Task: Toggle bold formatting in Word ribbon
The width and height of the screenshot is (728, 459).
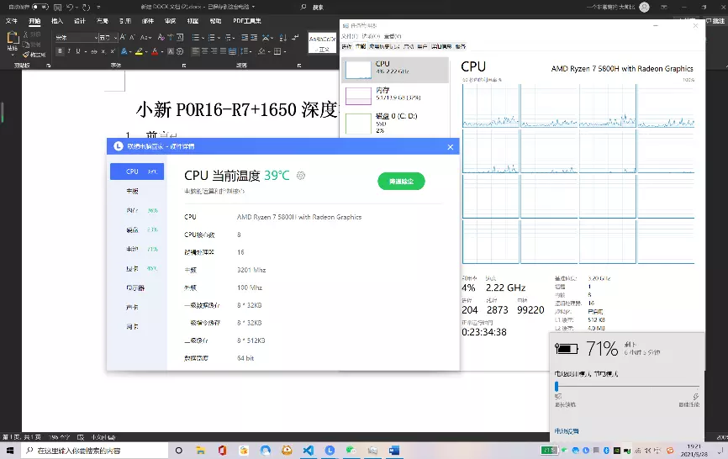Action: [x=60, y=51]
